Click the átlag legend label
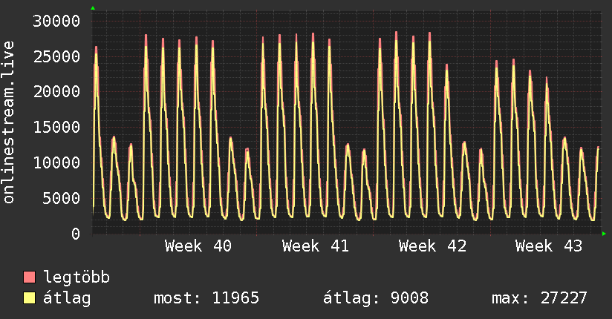 [67, 298]
